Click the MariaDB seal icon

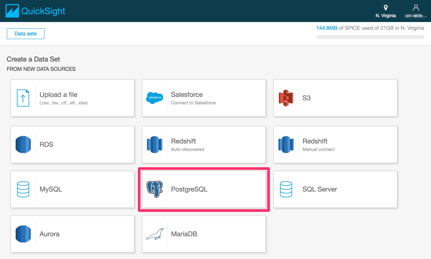(x=155, y=233)
